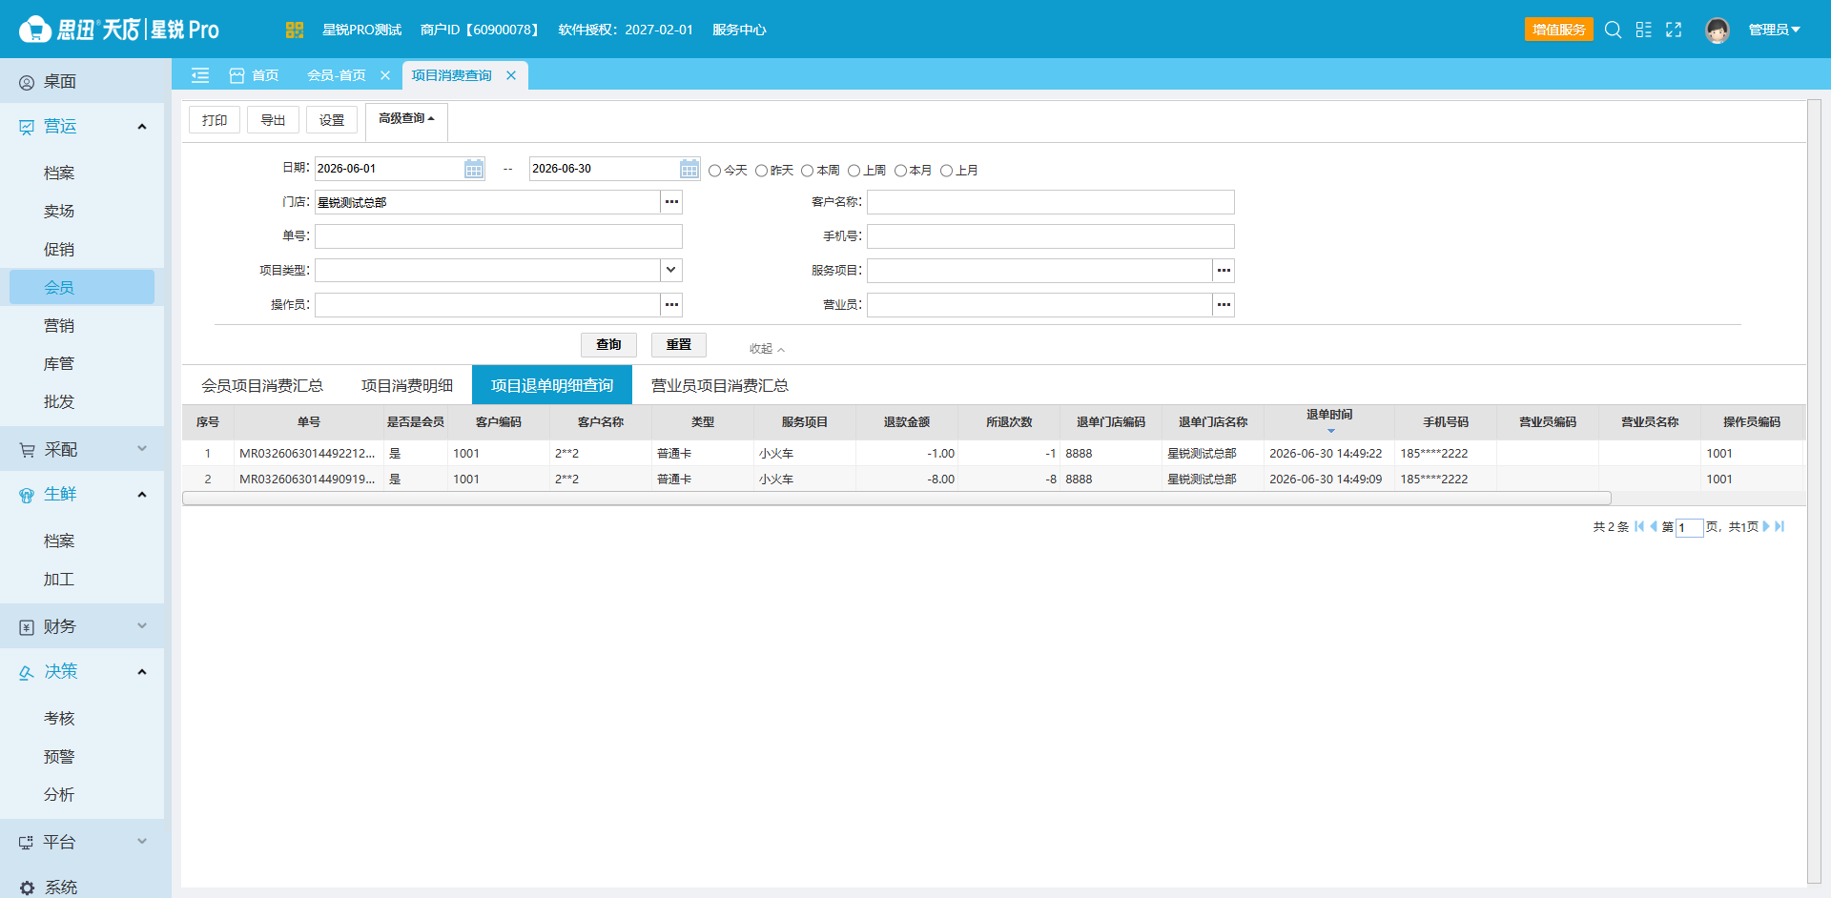
Task: Click the table's horizontal scrollbar
Action: (x=896, y=499)
